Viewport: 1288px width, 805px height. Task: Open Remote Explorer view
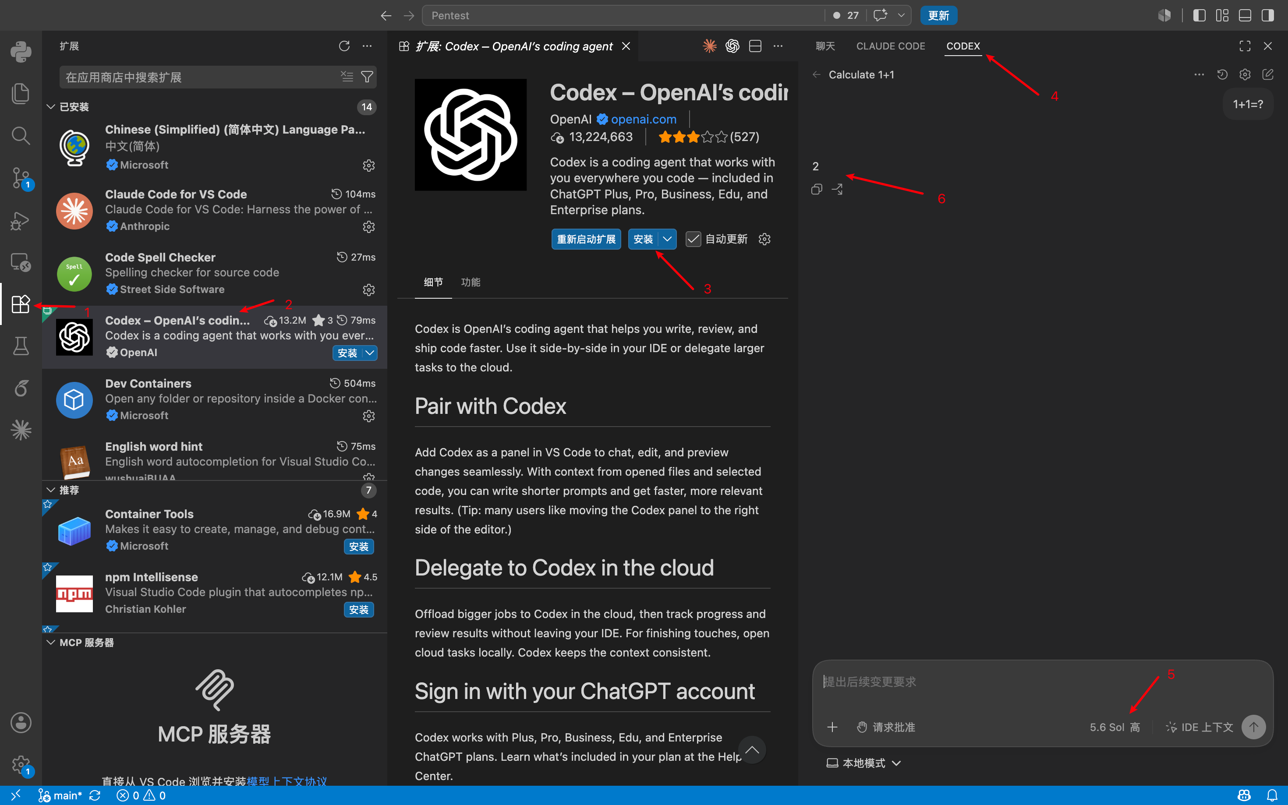21,262
